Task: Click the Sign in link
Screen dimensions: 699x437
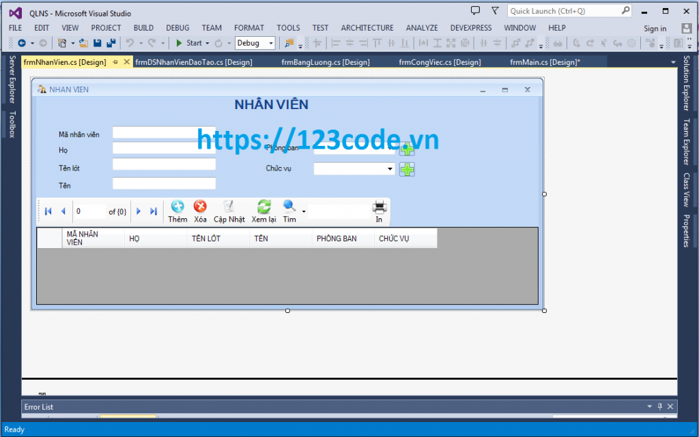Action: click(655, 28)
